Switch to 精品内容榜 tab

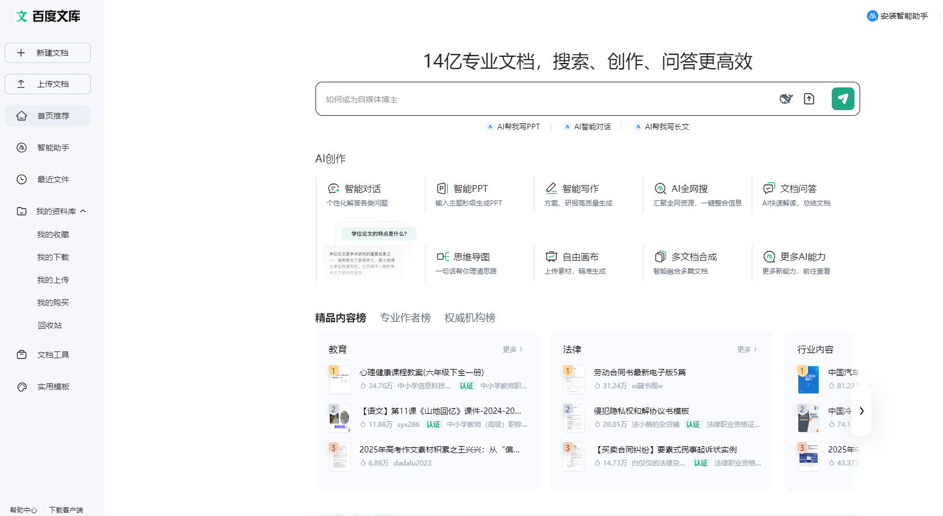340,318
